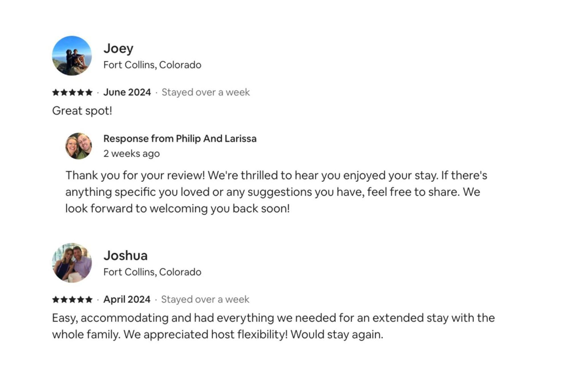This screenshot has height=380, width=570.
Task: Open Joshua's profile photo
Action: point(72,263)
